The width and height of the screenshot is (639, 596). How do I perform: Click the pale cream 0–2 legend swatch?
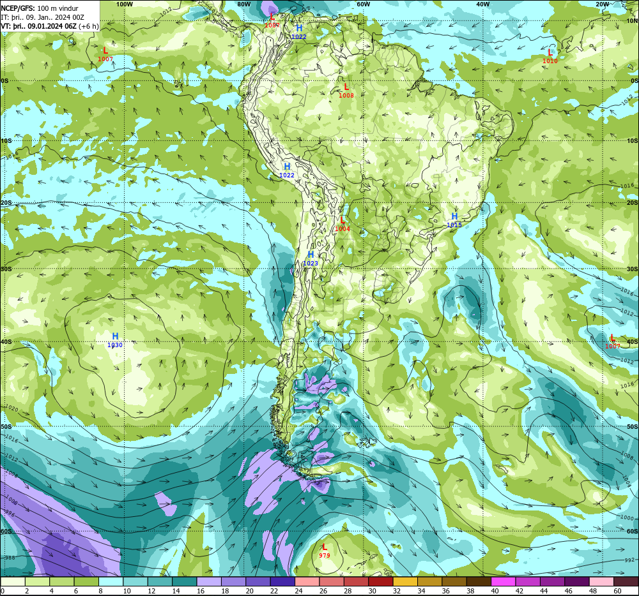point(13,582)
